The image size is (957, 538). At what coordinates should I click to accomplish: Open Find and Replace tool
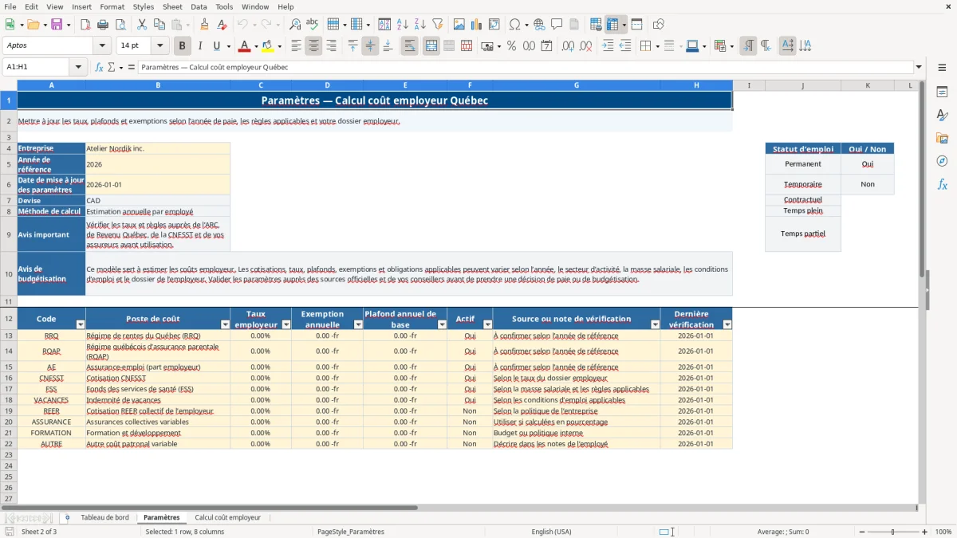tap(295, 25)
